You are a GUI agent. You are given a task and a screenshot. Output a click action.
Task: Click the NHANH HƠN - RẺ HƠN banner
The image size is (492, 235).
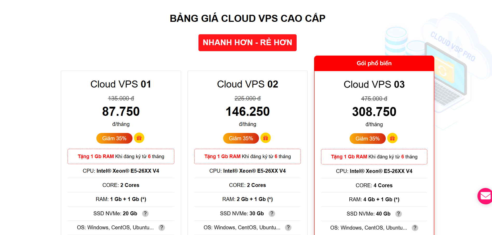(x=247, y=43)
